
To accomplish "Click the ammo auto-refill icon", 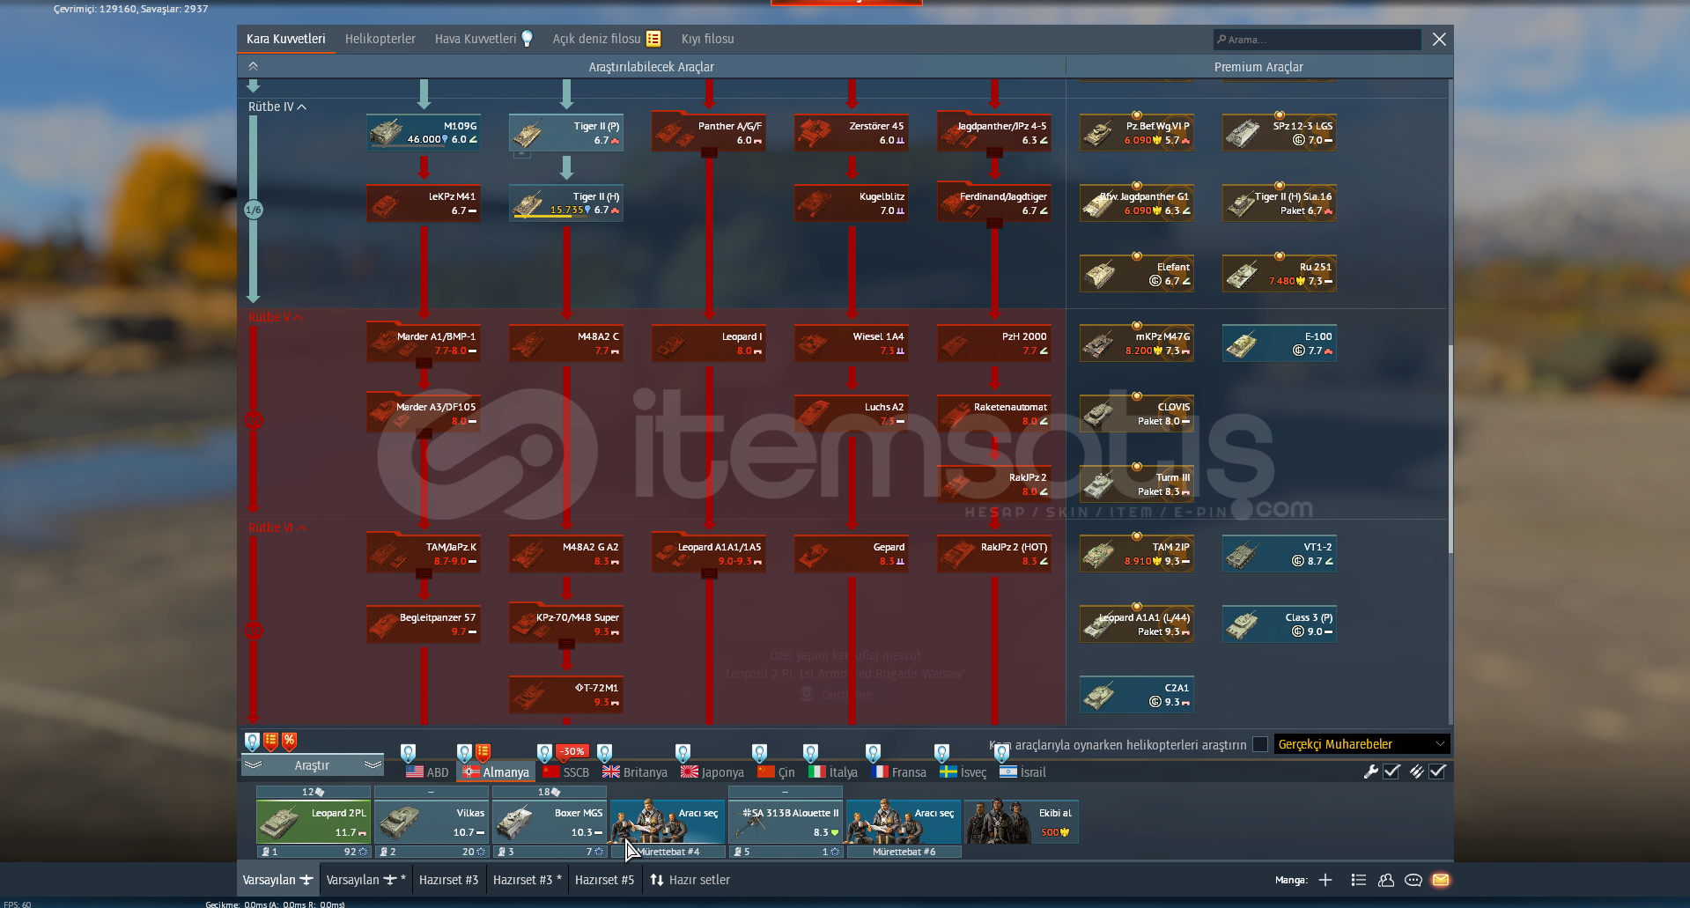I will (1416, 771).
